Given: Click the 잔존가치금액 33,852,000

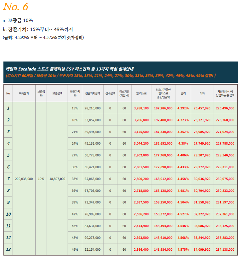Looking at the screenshot, I should click(93, 120).
